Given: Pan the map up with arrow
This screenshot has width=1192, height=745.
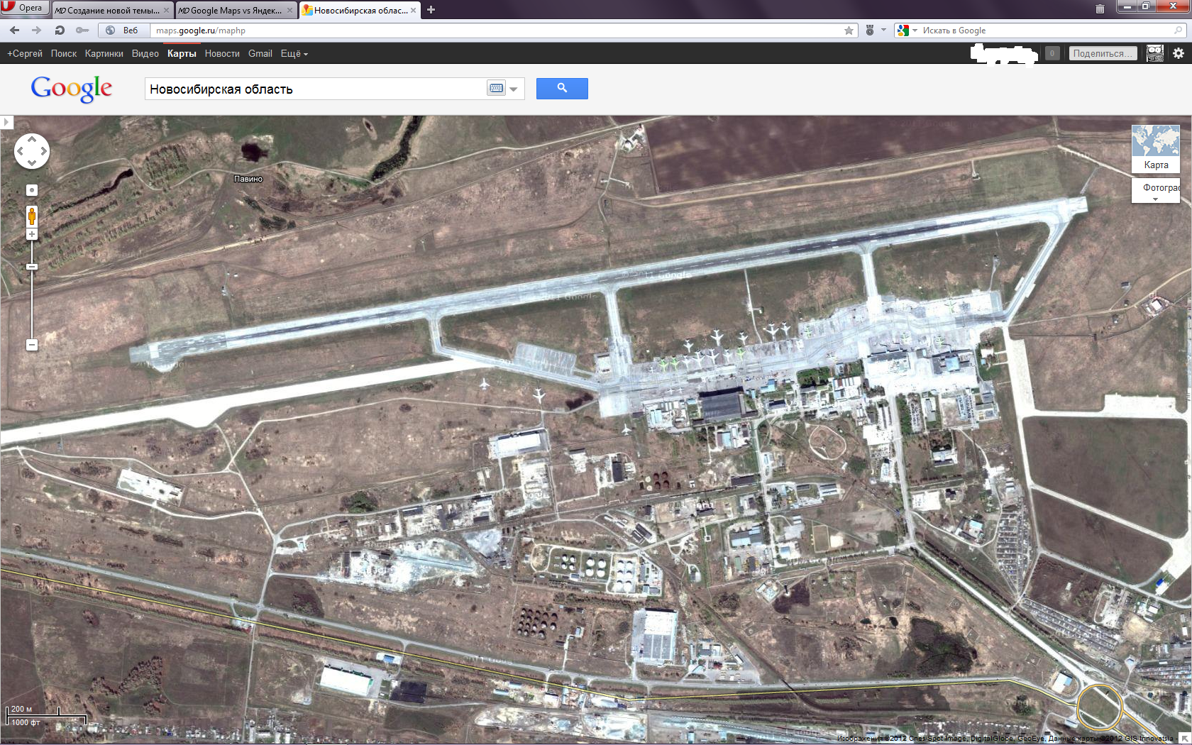Looking at the screenshot, I should (32, 140).
